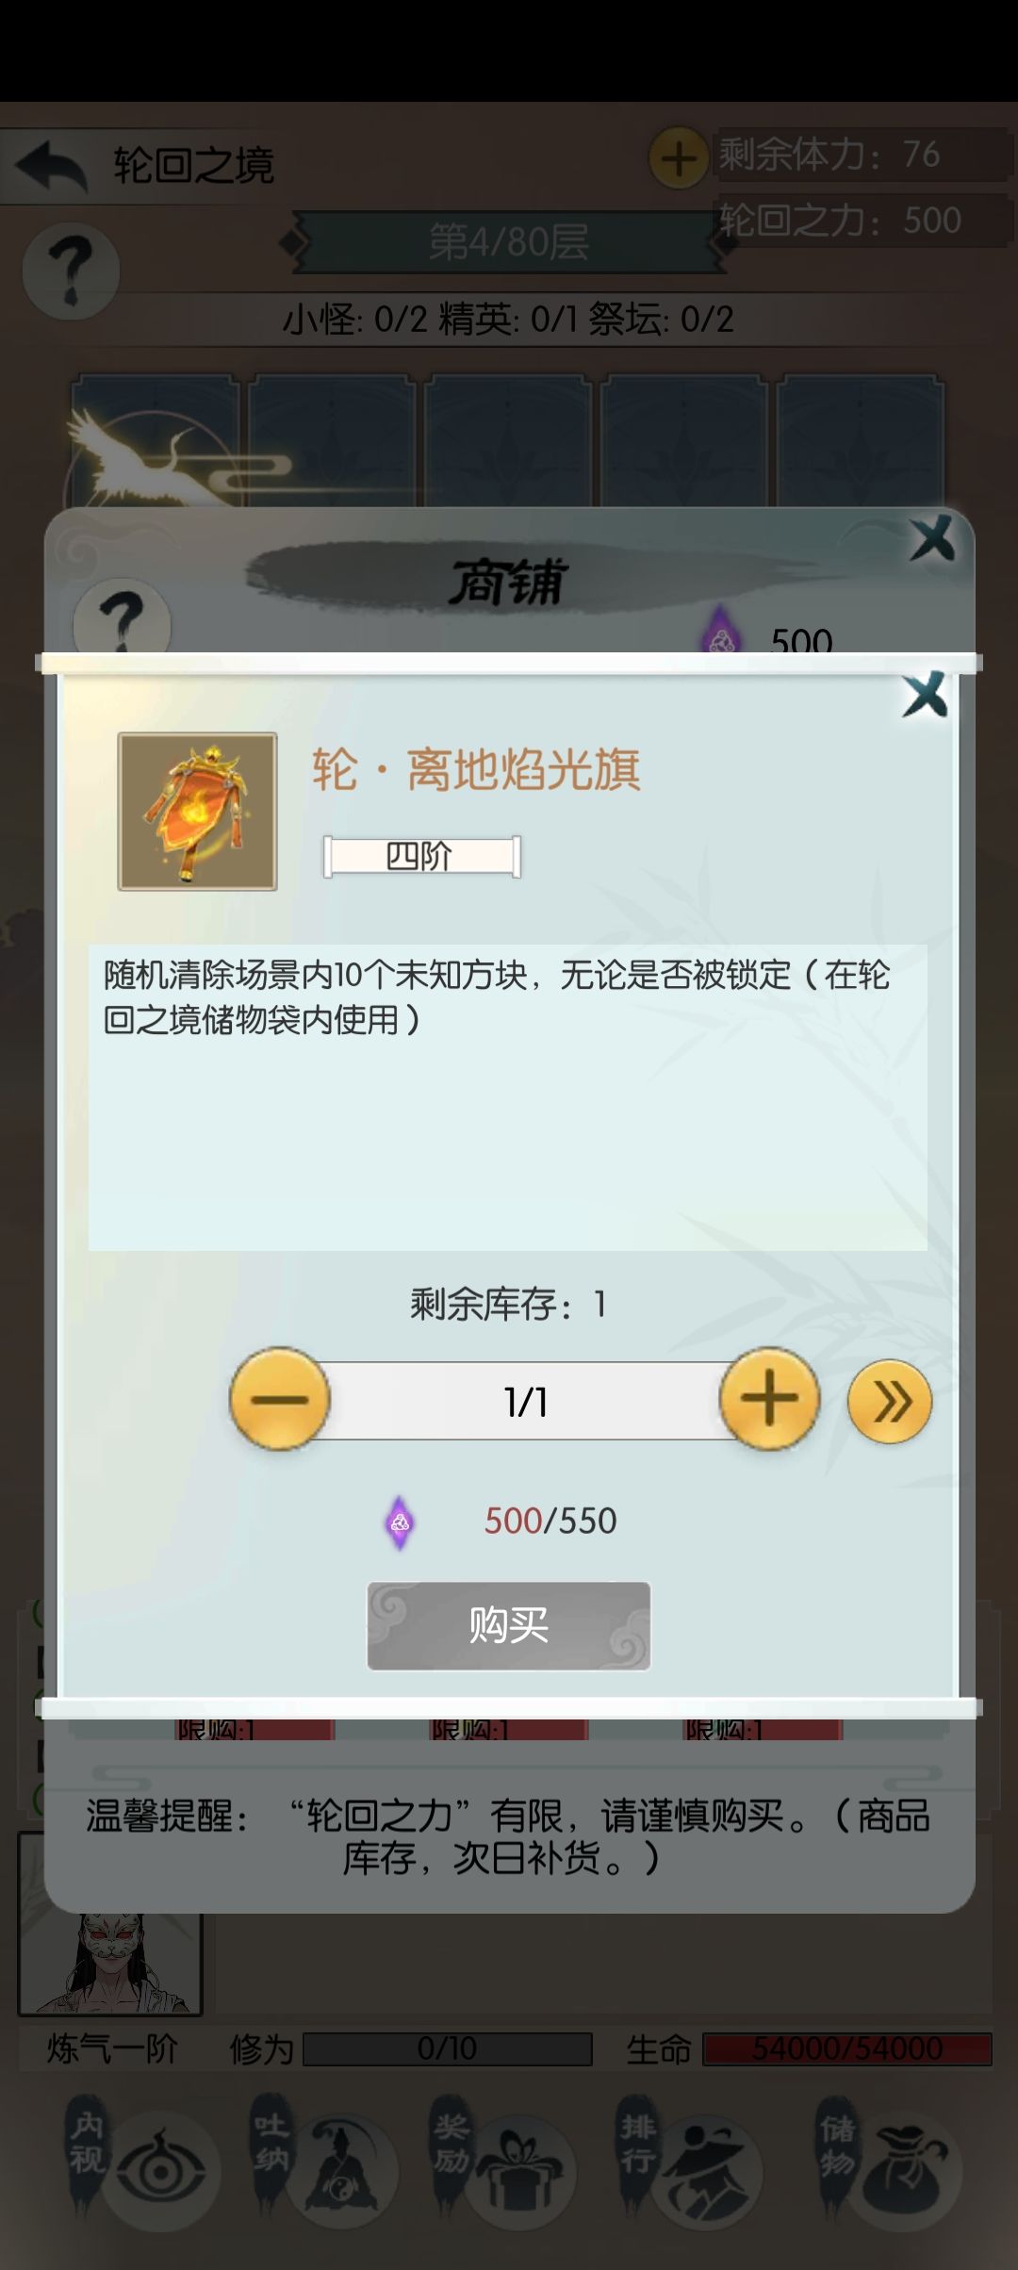Increase quantity with the plus button

(769, 1399)
